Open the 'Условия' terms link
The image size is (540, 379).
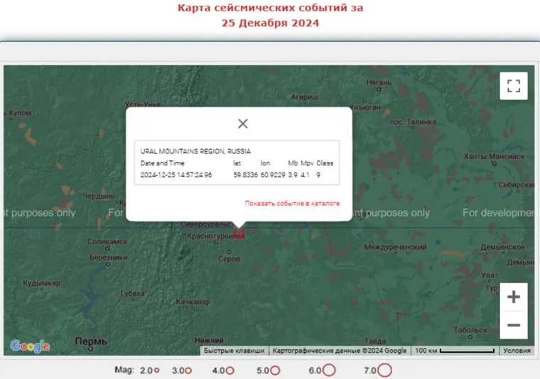click(x=517, y=351)
